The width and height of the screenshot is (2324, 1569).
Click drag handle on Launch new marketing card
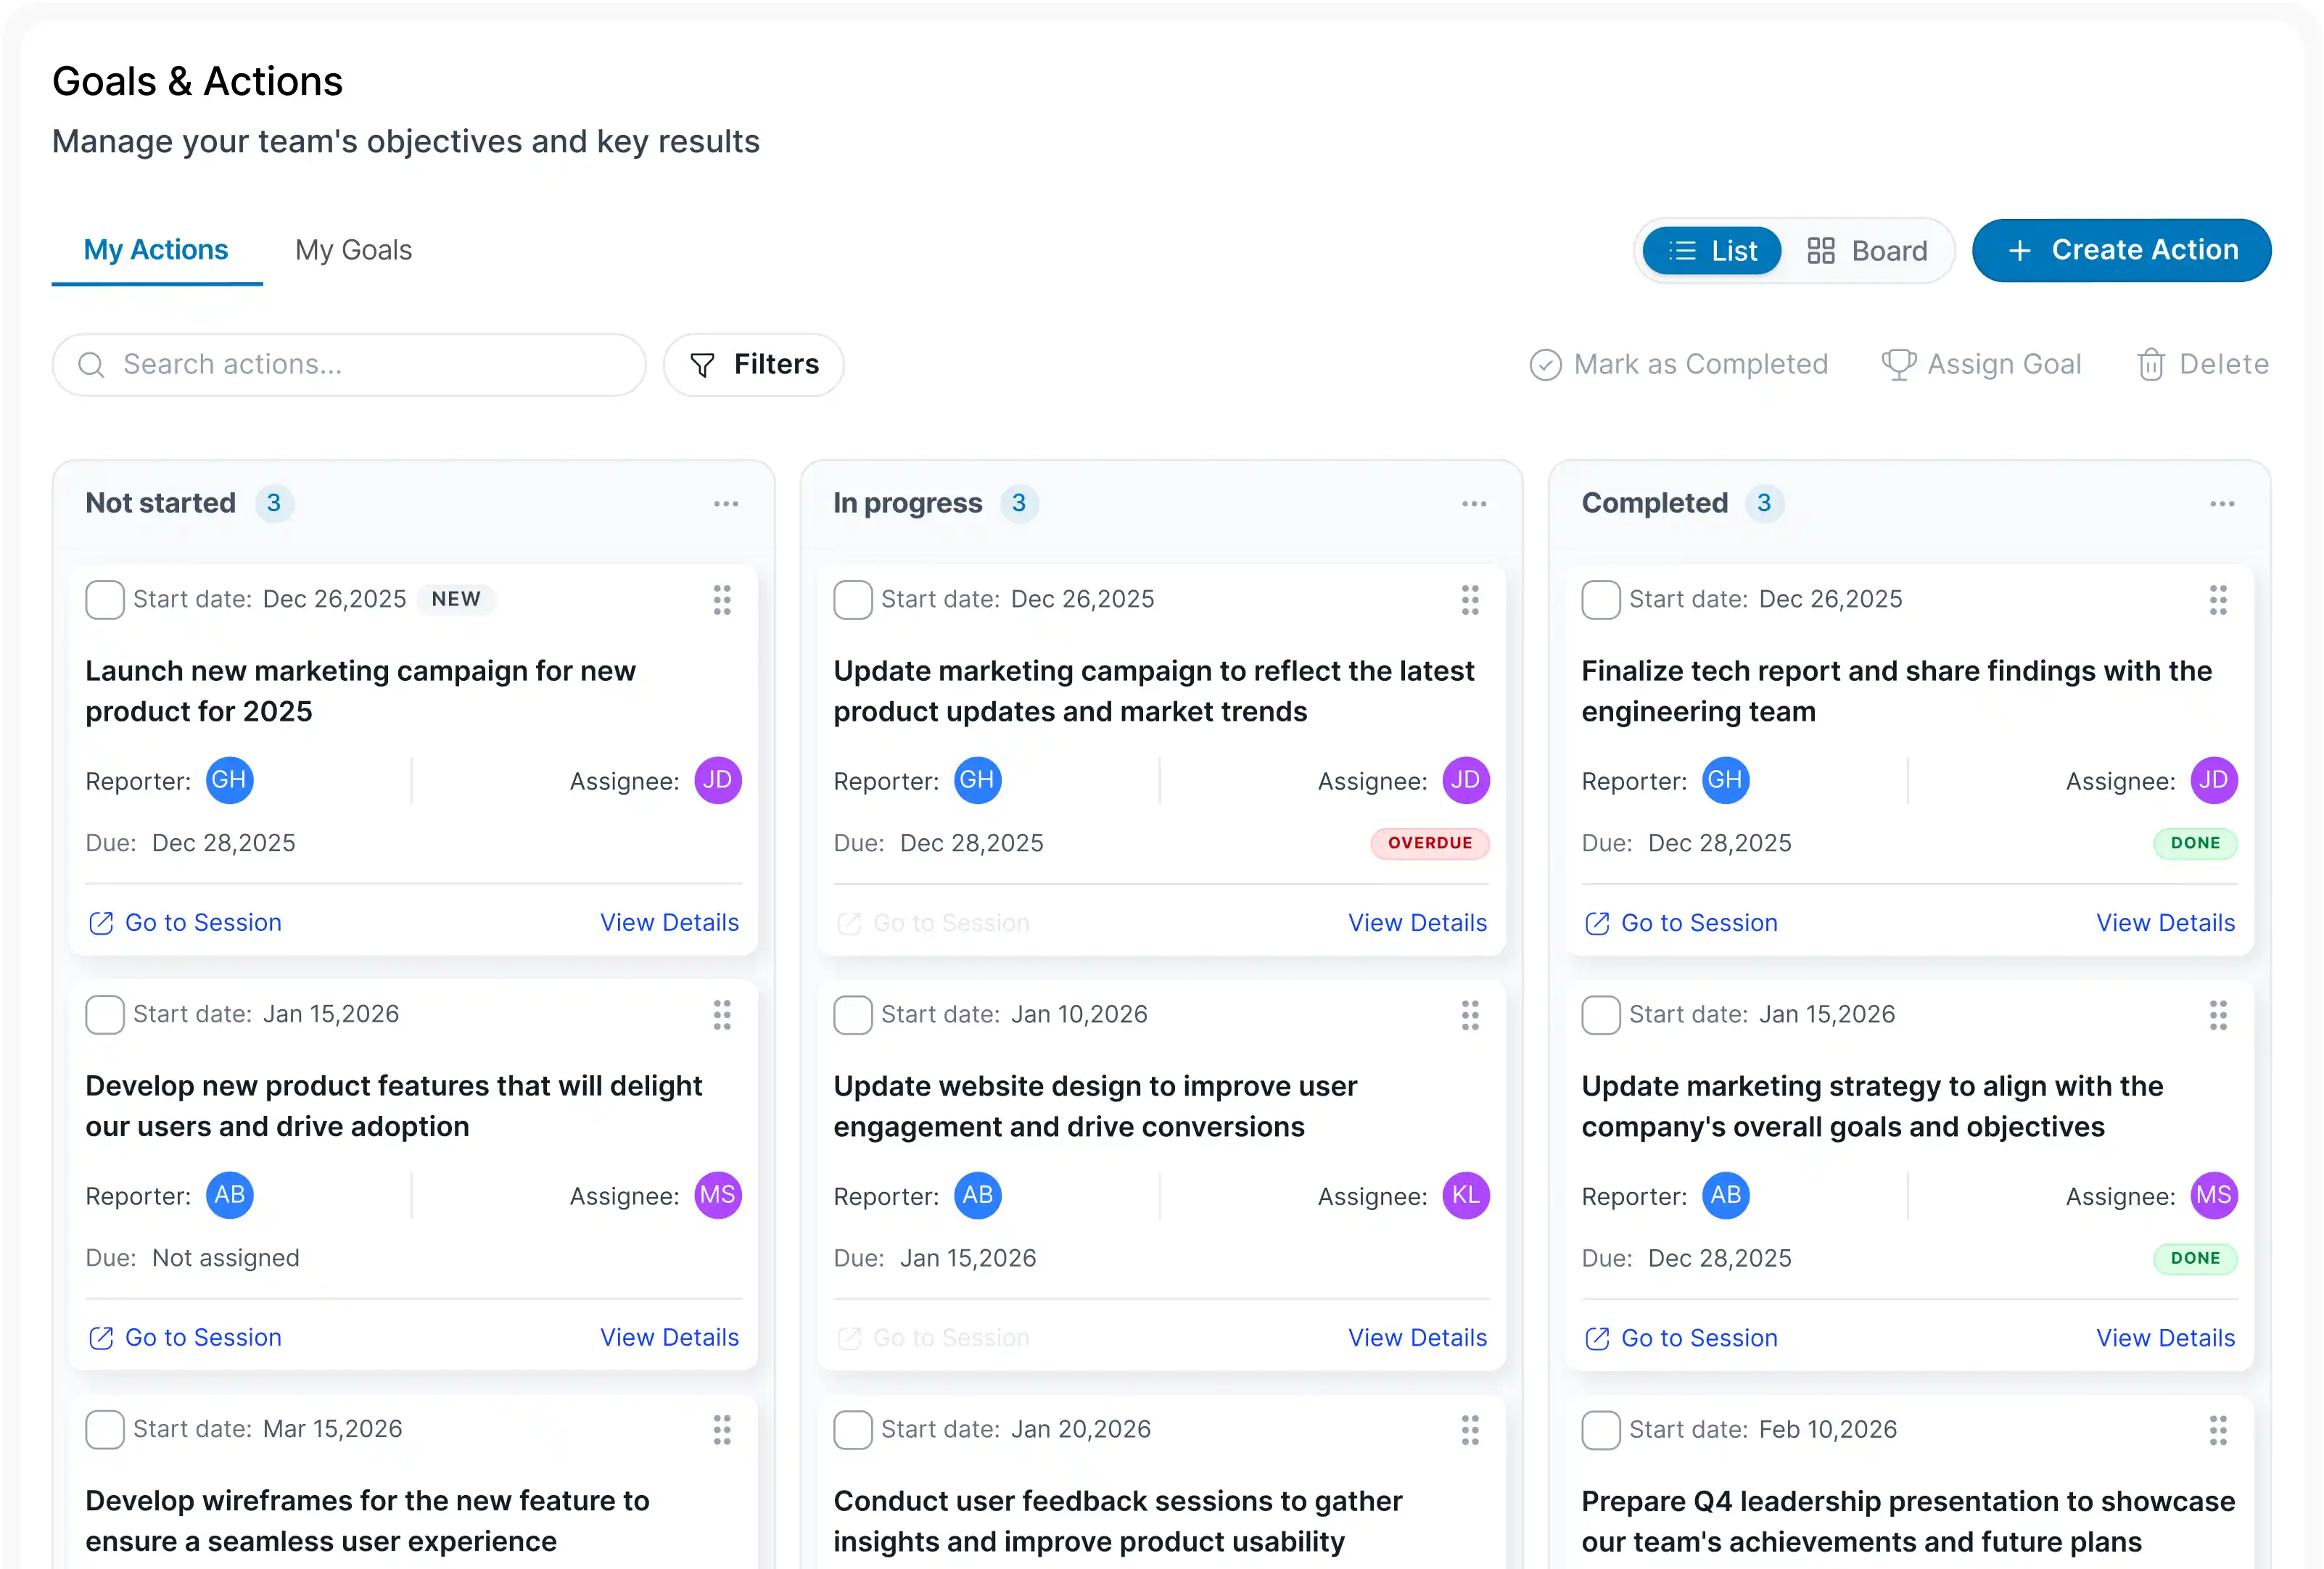[721, 600]
